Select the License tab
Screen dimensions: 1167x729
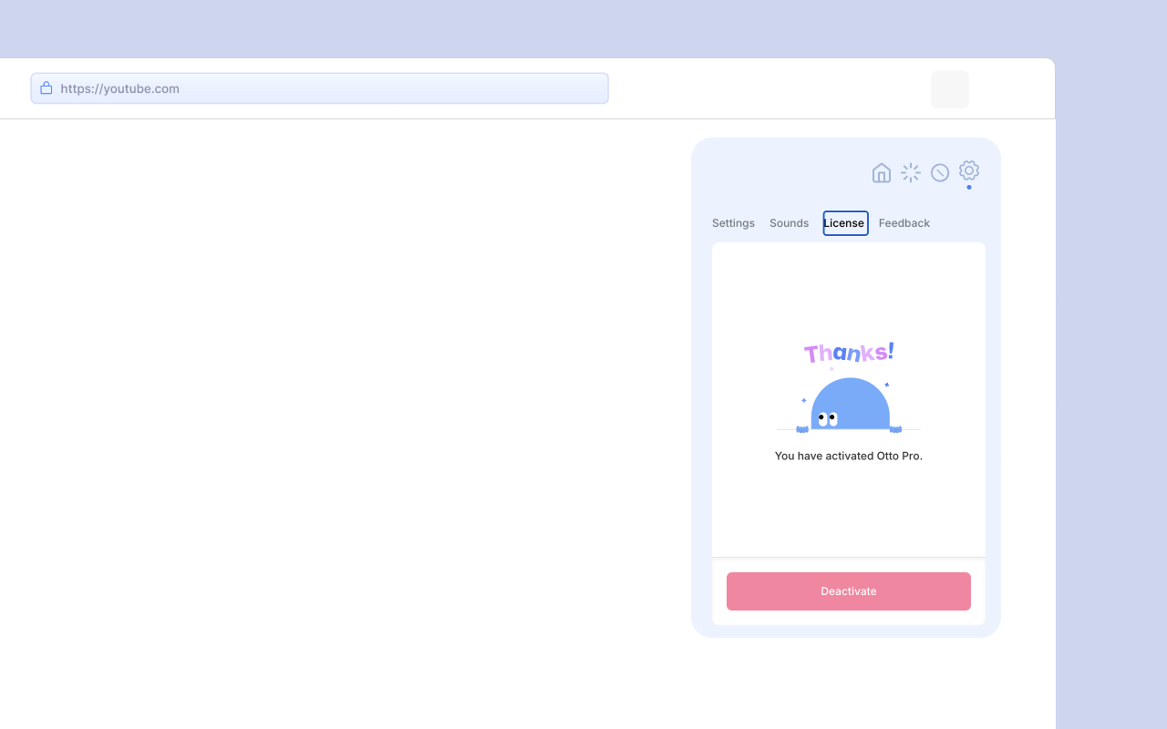pos(845,223)
